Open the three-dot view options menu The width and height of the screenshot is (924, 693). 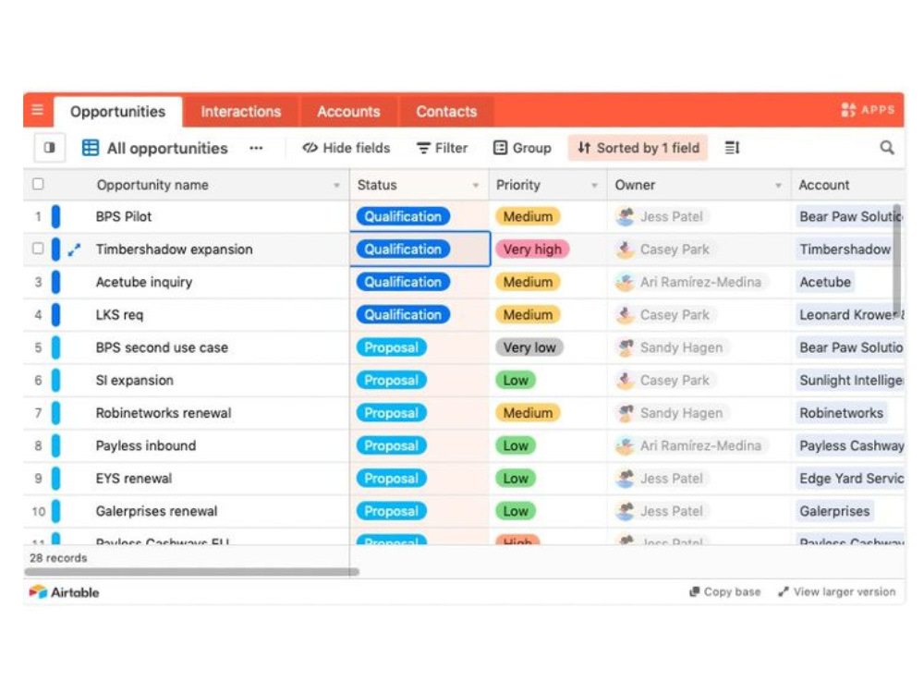pos(256,149)
